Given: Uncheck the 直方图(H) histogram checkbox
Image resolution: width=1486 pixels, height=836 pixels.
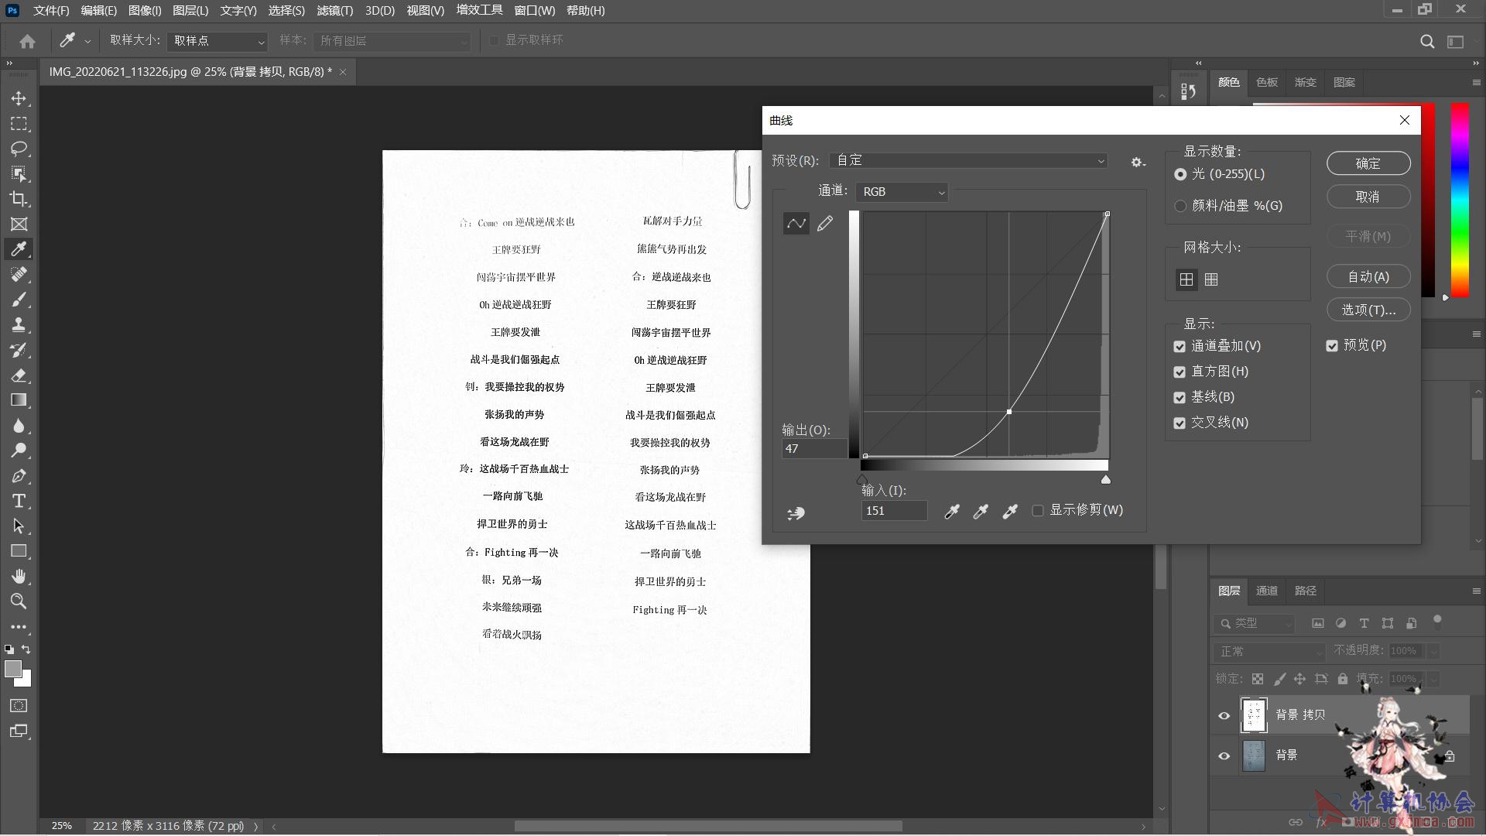Looking at the screenshot, I should 1180,372.
